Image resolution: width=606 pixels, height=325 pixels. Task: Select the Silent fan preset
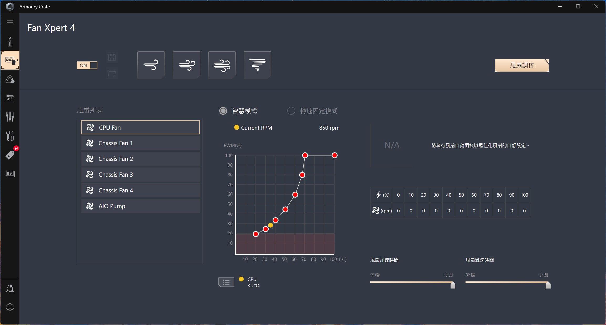[151, 65]
